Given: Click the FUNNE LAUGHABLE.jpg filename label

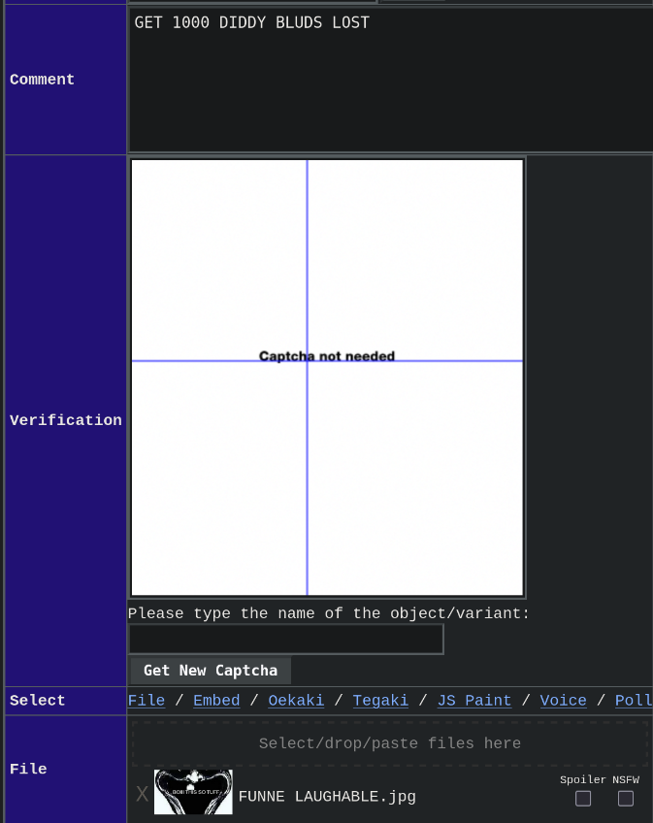Looking at the screenshot, I should (x=327, y=797).
